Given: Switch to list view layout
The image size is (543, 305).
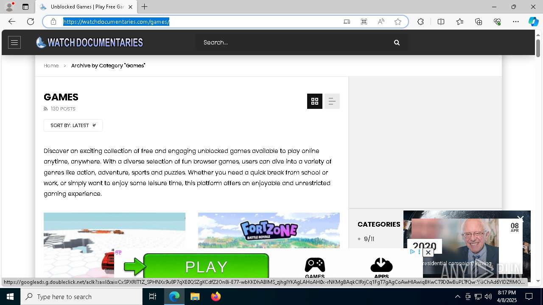Looking at the screenshot, I should (332, 101).
